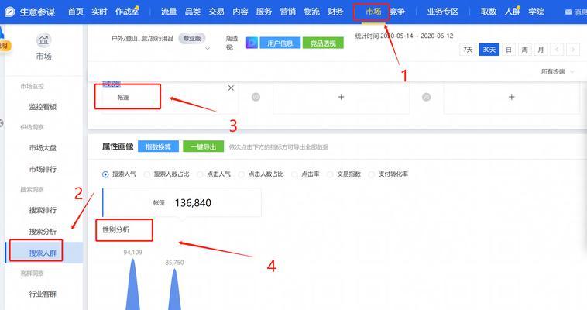Click the 性别分析 heading
587x310 pixels.
pyautogui.click(x=116, y=229)
